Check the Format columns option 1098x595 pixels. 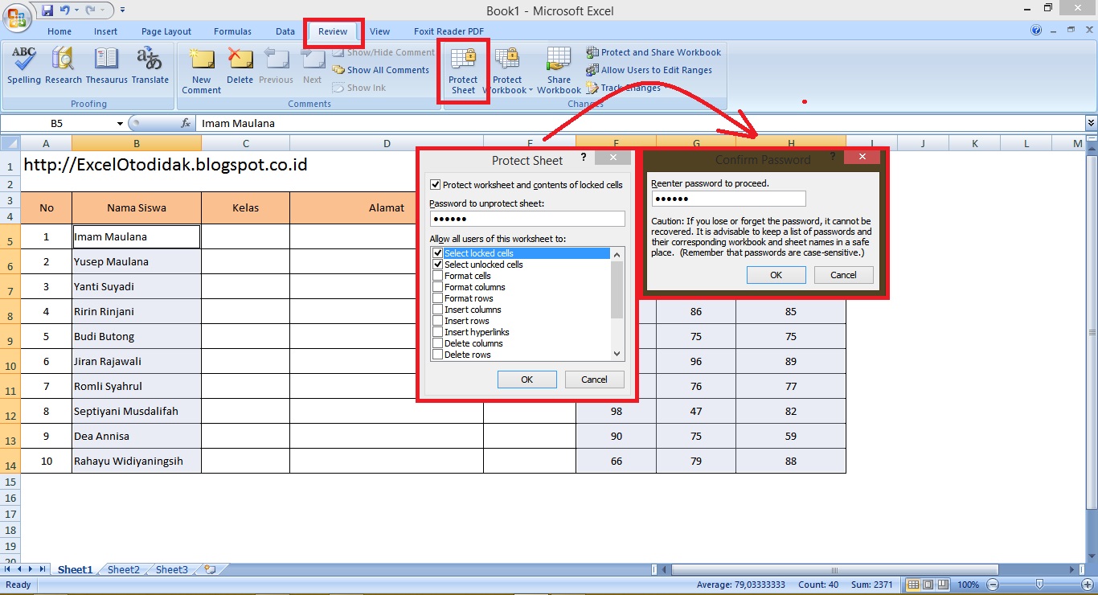437,287
